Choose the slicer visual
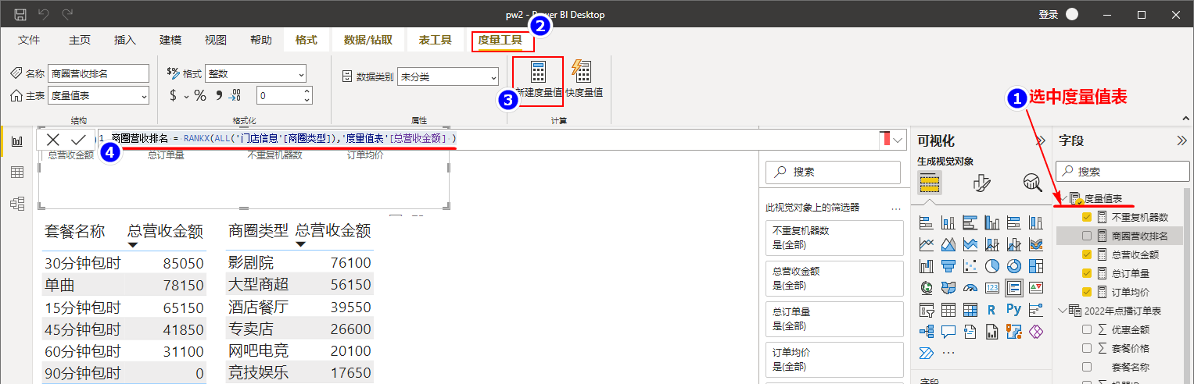This screenshot has height=384, width=1194. click(x=927, y=310)
